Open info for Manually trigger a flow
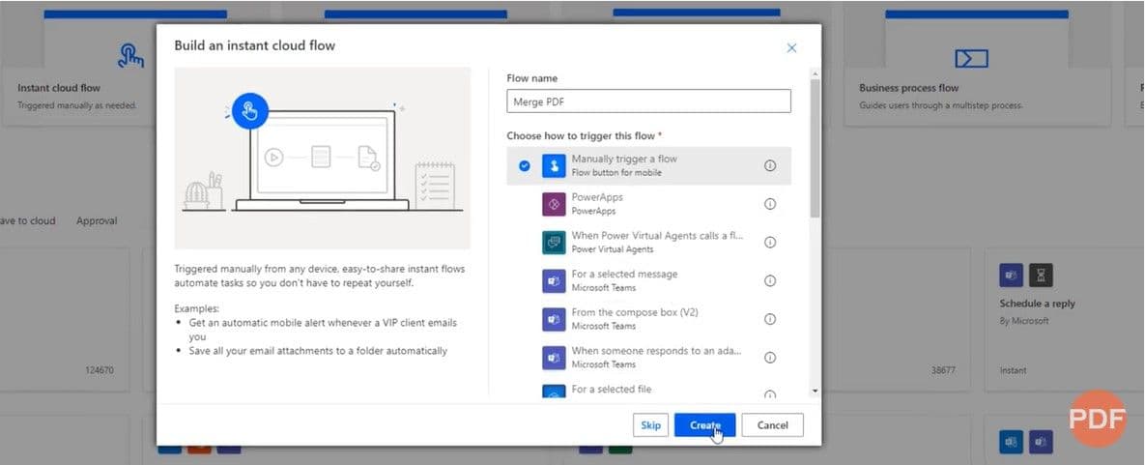Viewport: 1145px width, 465px height. (770, 165)
